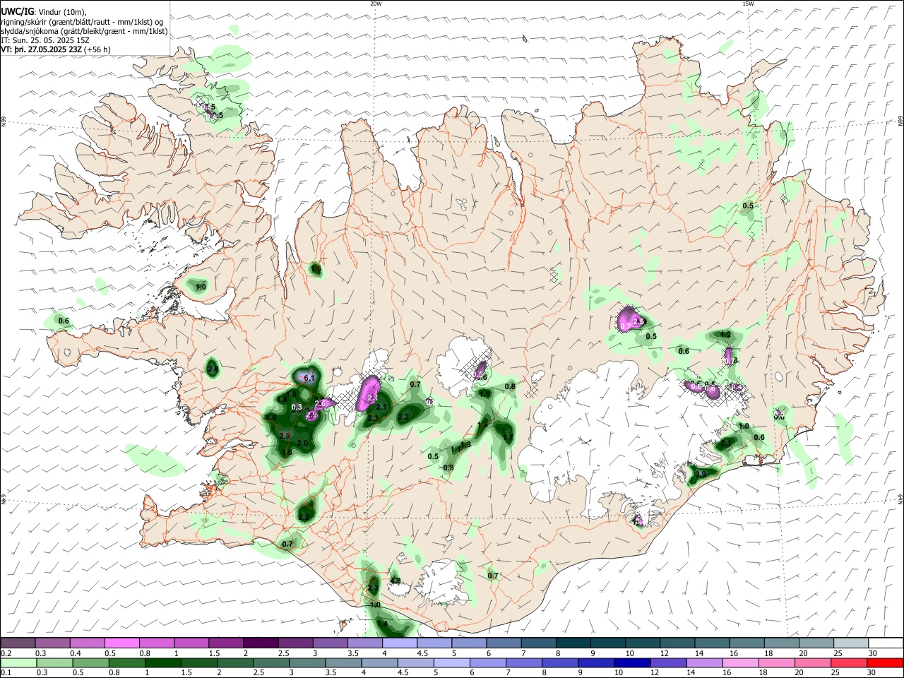Screen dimensions: 904x678
Task: Click the violet 3 swatch in the top legend row
Action: click(x=331, y=643)
